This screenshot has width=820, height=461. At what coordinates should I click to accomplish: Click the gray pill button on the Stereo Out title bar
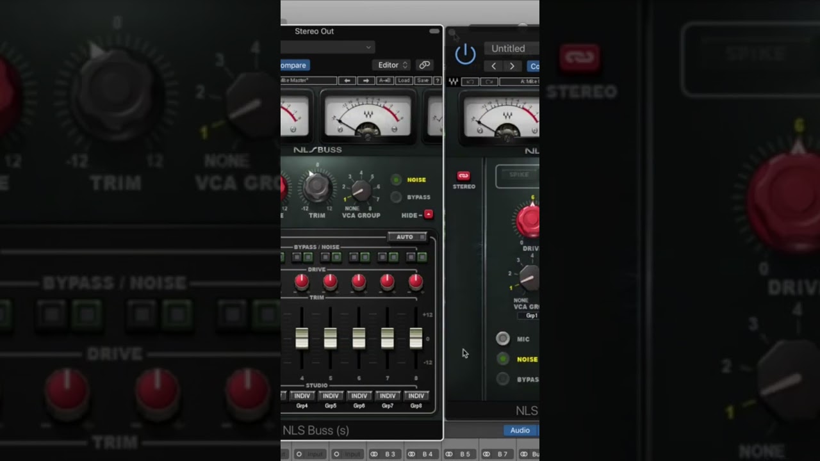click(x=434, y=31)
